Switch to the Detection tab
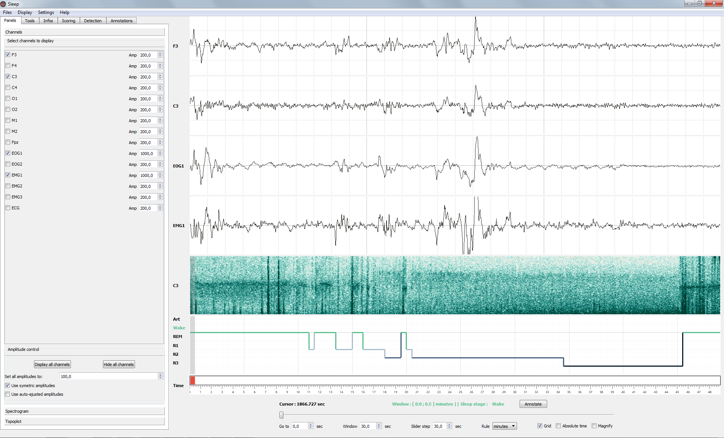This screenshot has height=438, width=724. coord(93,21)
